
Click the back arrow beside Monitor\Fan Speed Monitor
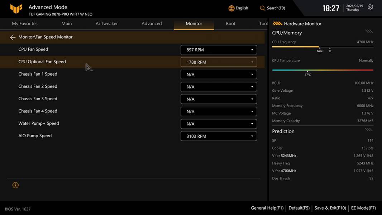[13, 37]
